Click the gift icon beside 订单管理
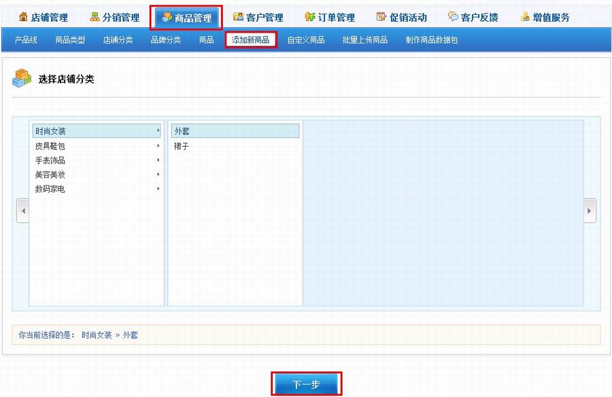612x397 pixels. tap(310, 17)
